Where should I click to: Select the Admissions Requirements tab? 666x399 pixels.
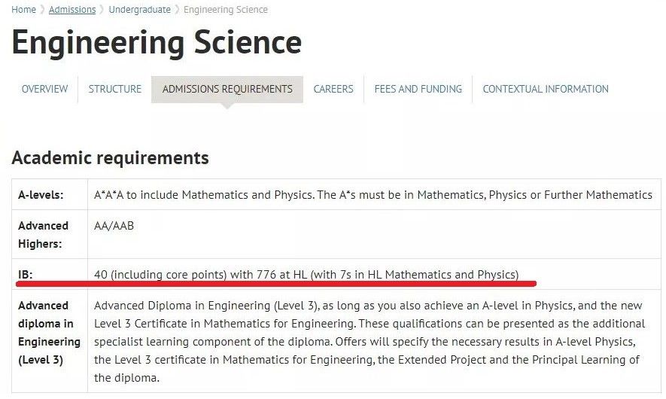pos(227,89)
